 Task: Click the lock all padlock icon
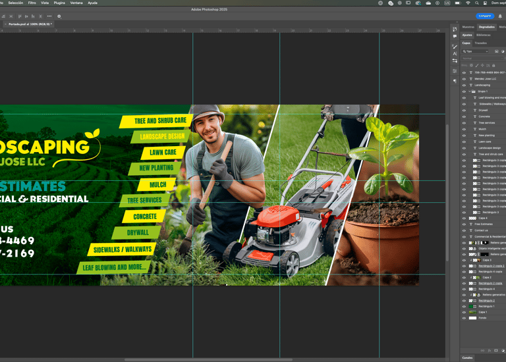tap(493, 65)
